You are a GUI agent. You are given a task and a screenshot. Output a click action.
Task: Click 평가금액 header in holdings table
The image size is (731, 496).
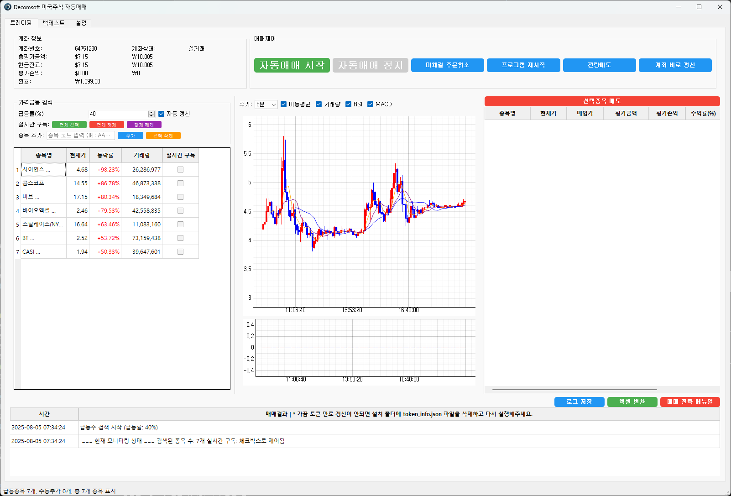626,114
